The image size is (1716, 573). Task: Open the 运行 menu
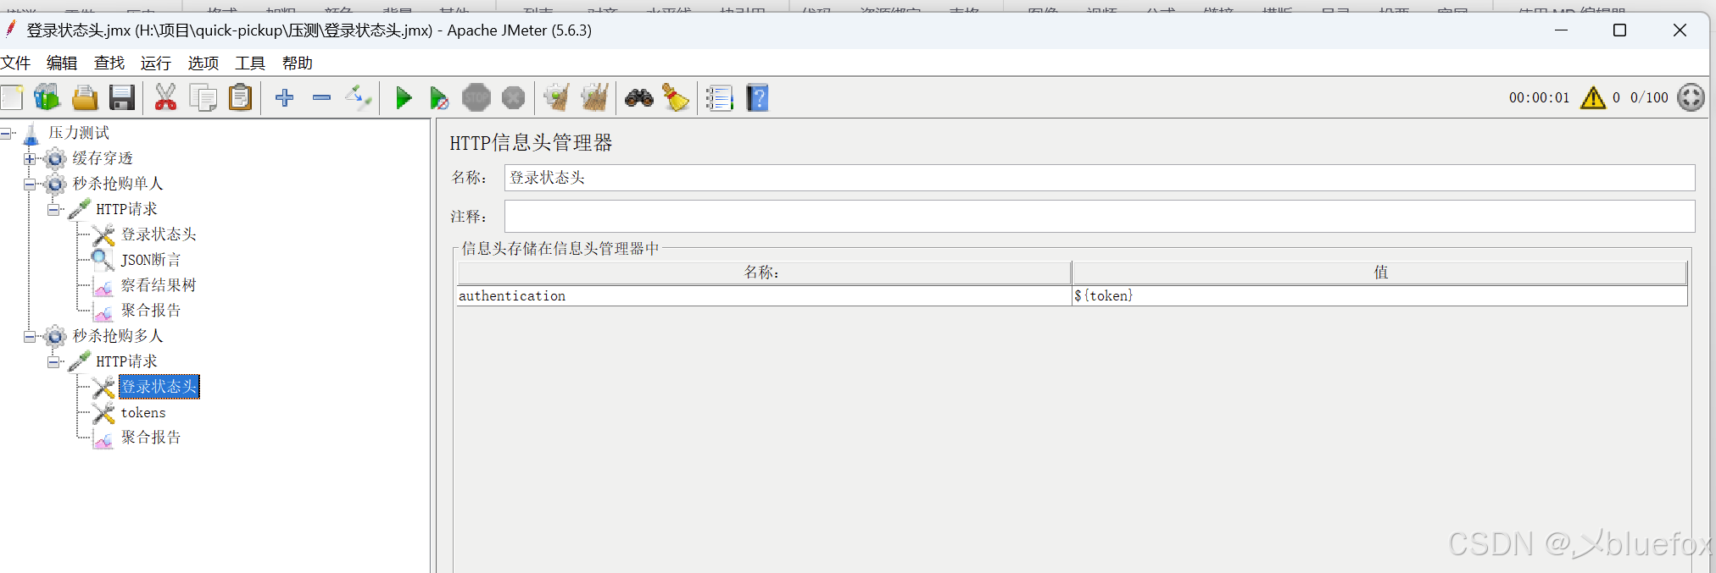click(x=156, y=63)
